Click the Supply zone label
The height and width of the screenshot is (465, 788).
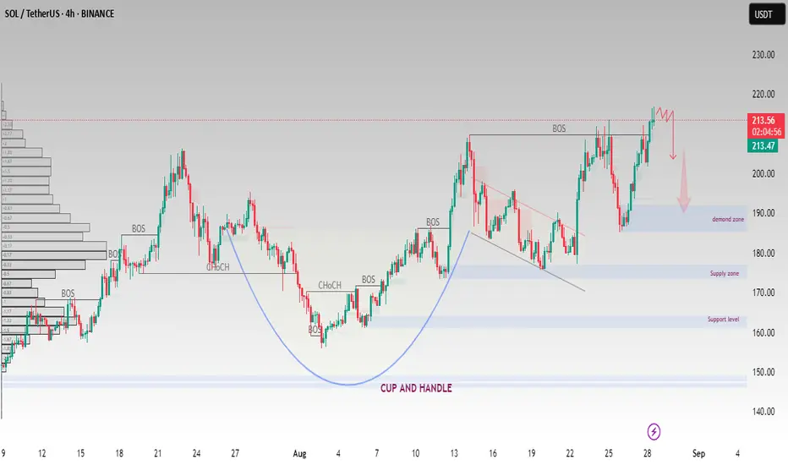pos(725,273)
